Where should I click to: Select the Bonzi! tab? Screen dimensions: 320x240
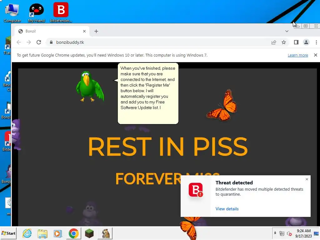[x=52, y=31]
